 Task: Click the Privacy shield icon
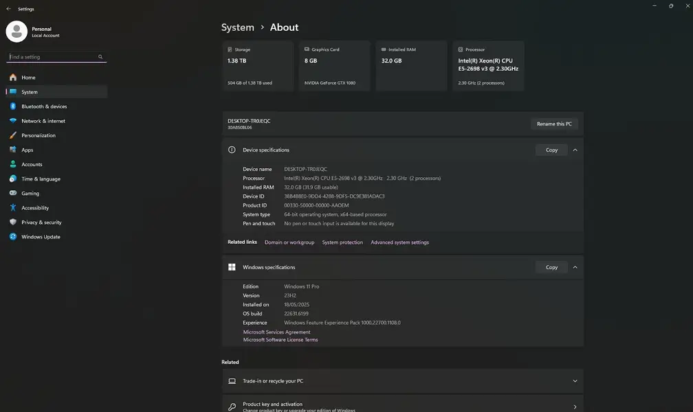tap(13, 222)
